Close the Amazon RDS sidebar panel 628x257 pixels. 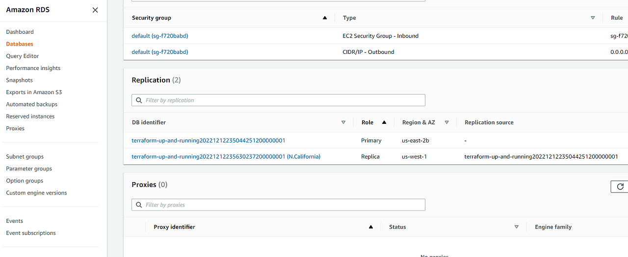95,10
